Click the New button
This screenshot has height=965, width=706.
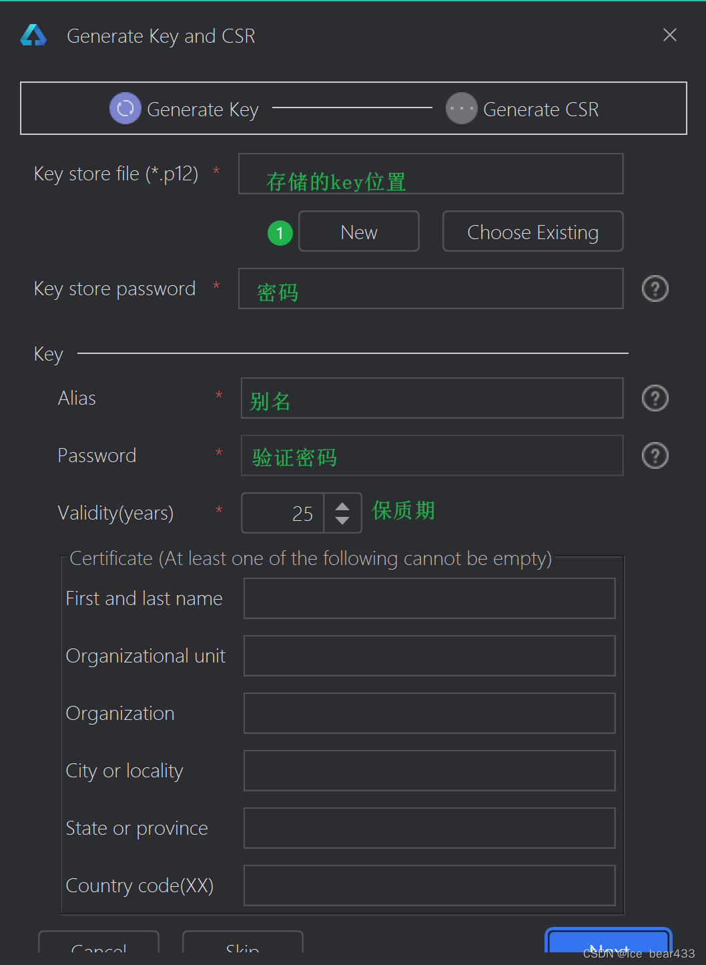pos(358,231)
